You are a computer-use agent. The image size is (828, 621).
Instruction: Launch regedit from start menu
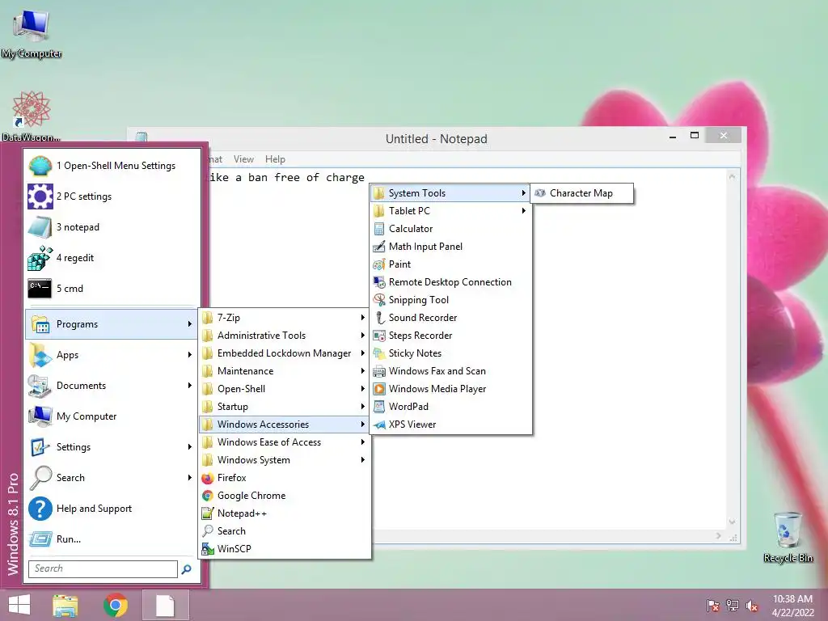pos(112,258)
